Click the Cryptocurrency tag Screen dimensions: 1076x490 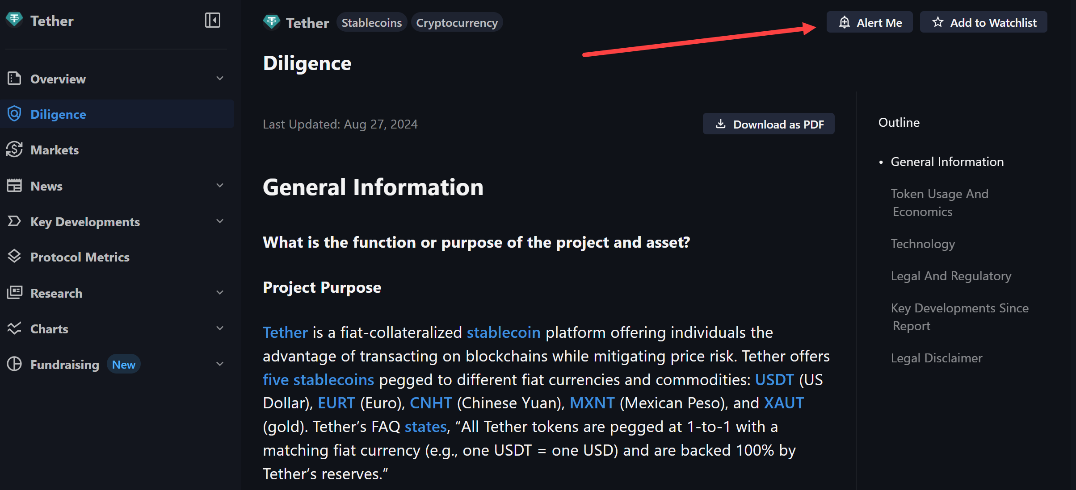457,22
